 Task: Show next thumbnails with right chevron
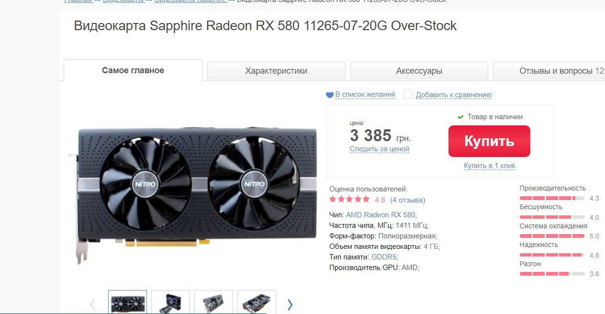click(290, 304)
